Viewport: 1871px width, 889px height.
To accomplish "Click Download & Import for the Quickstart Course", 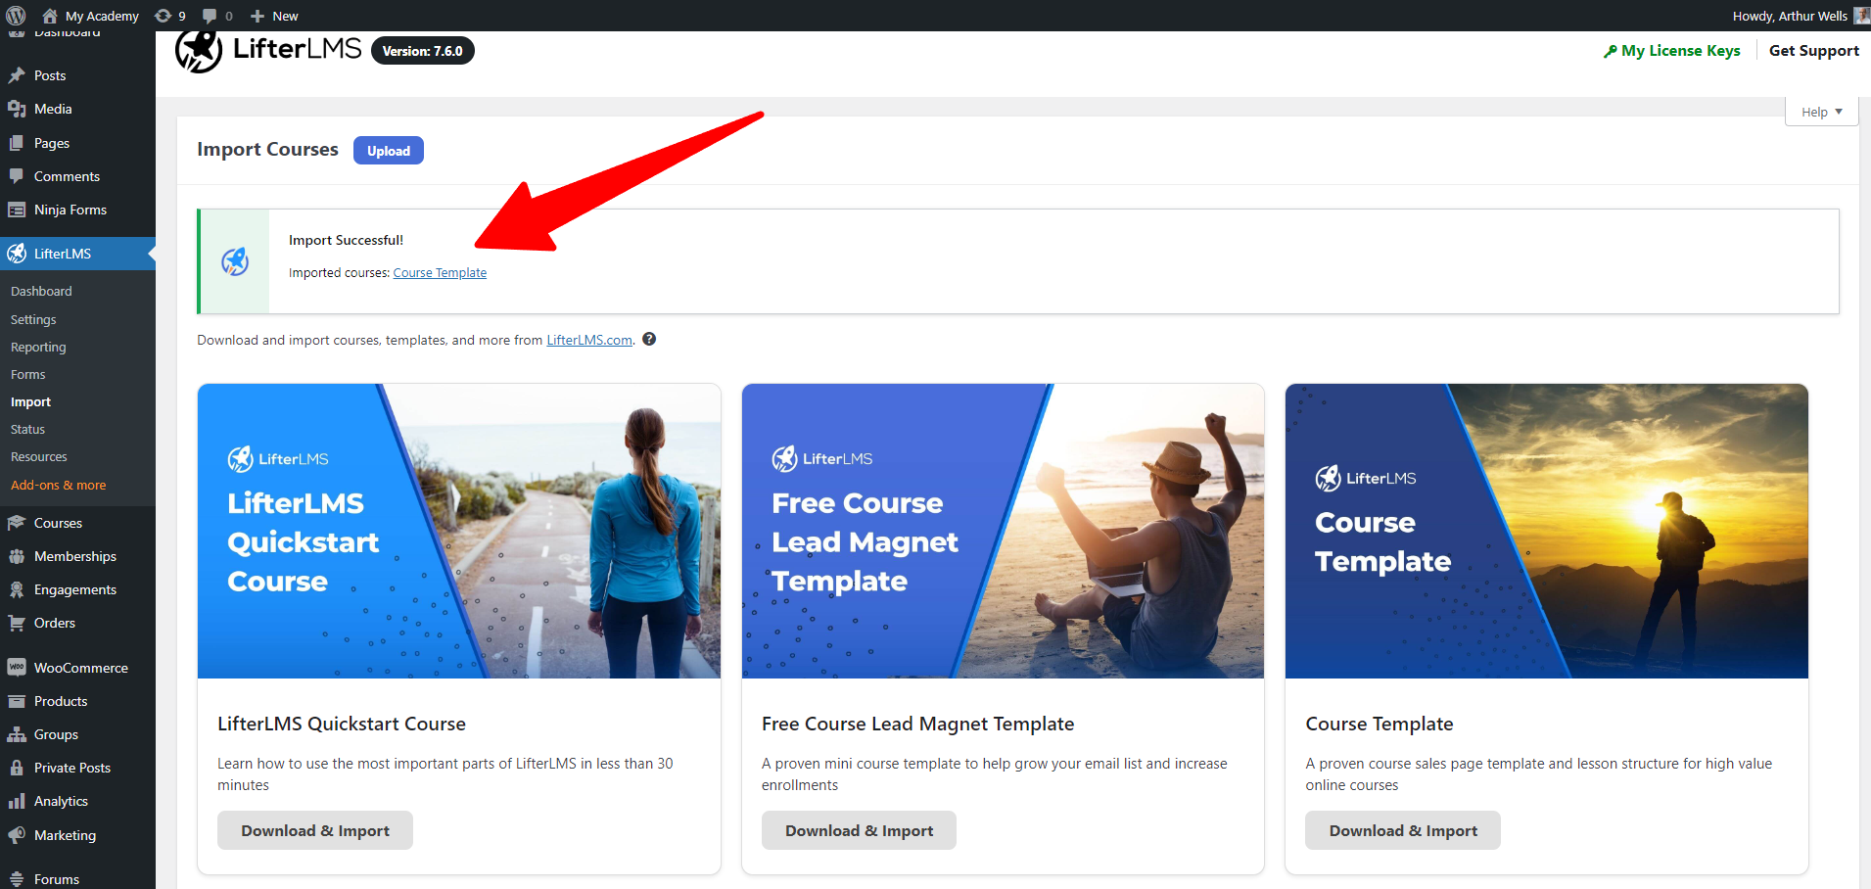I will [x=314, y=829].
